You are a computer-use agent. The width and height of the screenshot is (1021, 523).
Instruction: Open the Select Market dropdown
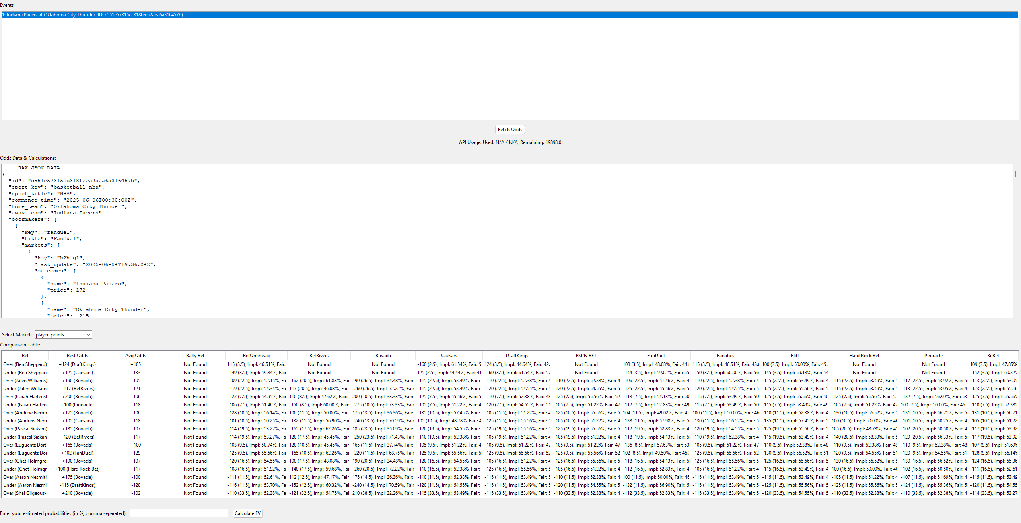63,334
